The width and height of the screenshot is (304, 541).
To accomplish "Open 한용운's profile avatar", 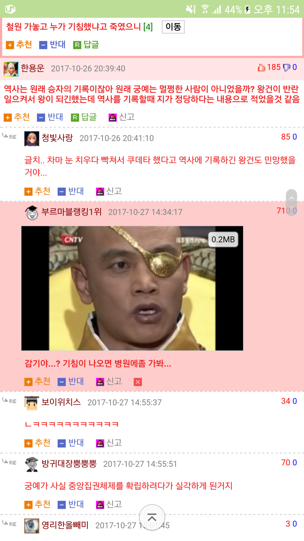I will (11, 69).
